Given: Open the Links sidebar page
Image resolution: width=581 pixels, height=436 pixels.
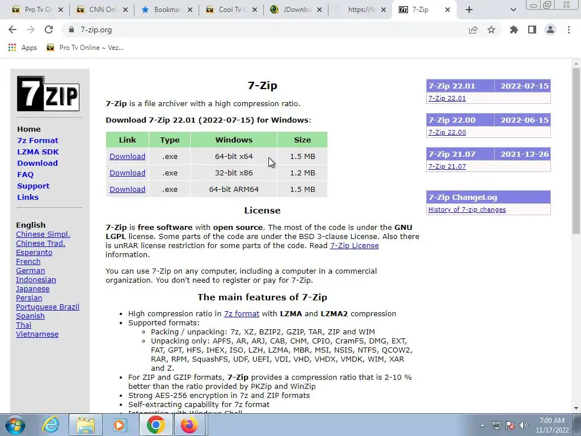Looking at the screenshot, I should point(28,197).
